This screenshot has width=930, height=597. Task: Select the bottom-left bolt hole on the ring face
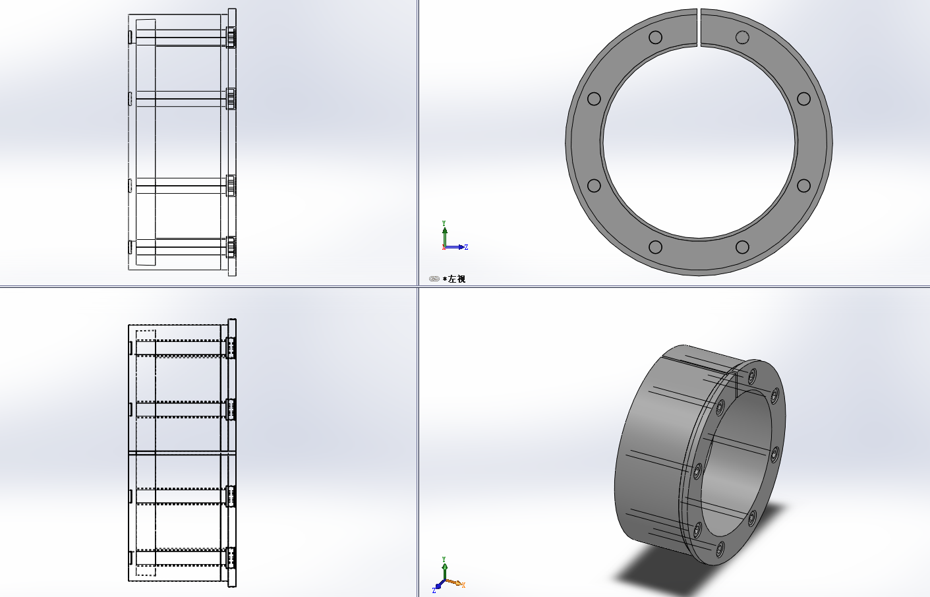coord(655,247)
